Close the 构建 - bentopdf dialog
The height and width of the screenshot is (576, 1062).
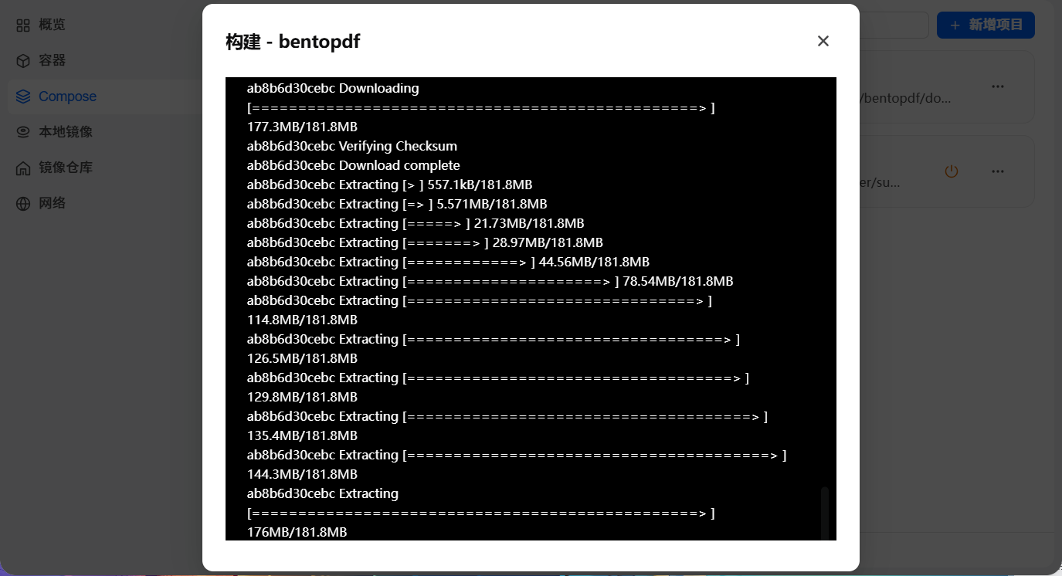(823, 41)
